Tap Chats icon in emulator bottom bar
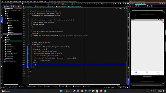This screenshot has height=93, width=166. [147, 73]
